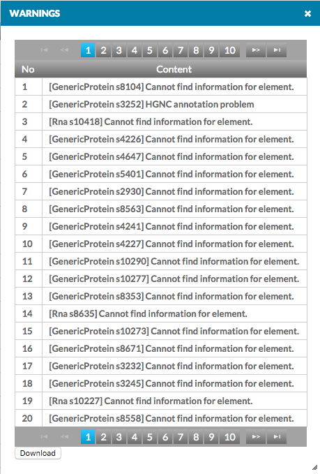Image resolution: width=320 pixels, height=474 pixels.
Task: Close the Warnings dialog
Action: point(307,13)
